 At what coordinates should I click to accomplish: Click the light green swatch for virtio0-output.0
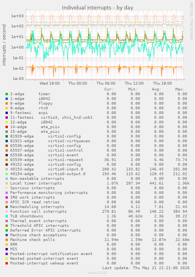tap(7, 174)
